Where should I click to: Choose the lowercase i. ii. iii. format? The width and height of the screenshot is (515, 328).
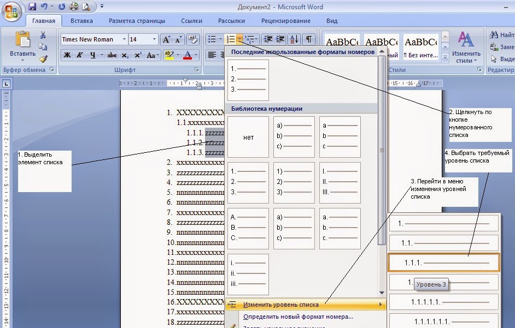click(248, 275)
